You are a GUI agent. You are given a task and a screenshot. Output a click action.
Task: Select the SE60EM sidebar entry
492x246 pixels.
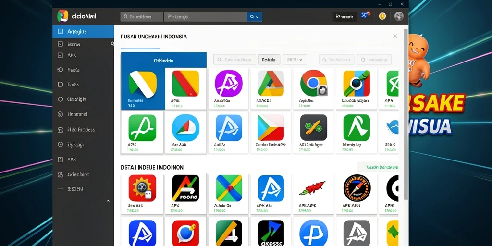[83, 189]
